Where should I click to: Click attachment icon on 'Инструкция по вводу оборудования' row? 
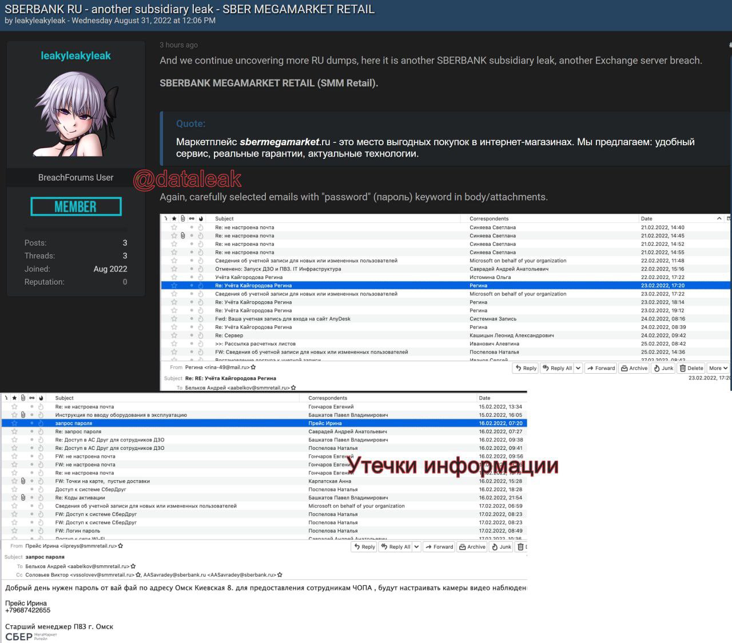coord(23,415)
